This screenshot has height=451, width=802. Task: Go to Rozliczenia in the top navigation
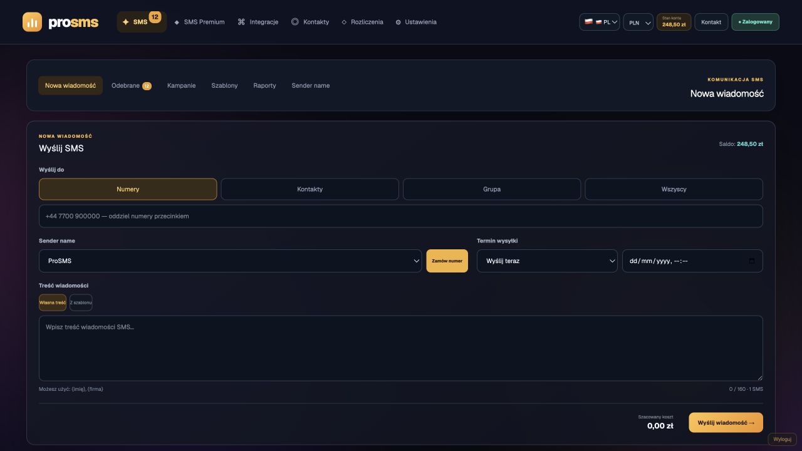(x=362, y=22)
